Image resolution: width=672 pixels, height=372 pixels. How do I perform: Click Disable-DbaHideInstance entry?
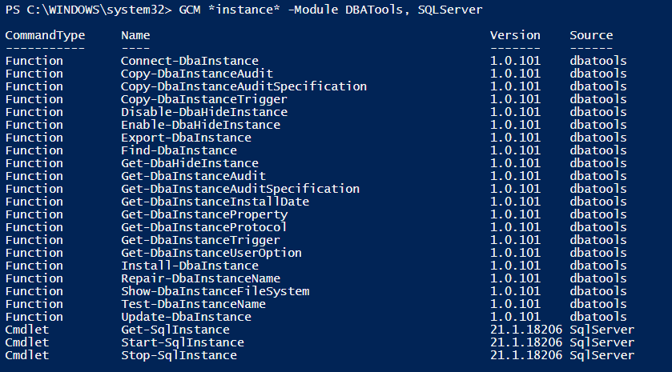(x=204, y=112)
